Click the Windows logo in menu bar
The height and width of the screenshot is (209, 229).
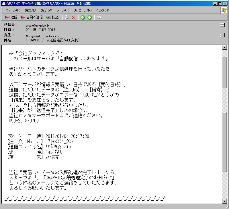click(x=224, y=10)
